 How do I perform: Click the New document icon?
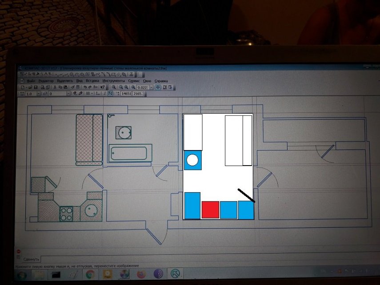[23, 87]
